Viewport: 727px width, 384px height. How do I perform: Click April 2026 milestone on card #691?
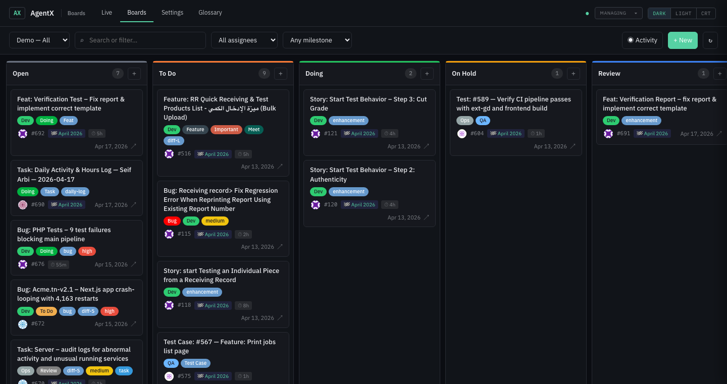pyautogui.click(x=652, y=134)
